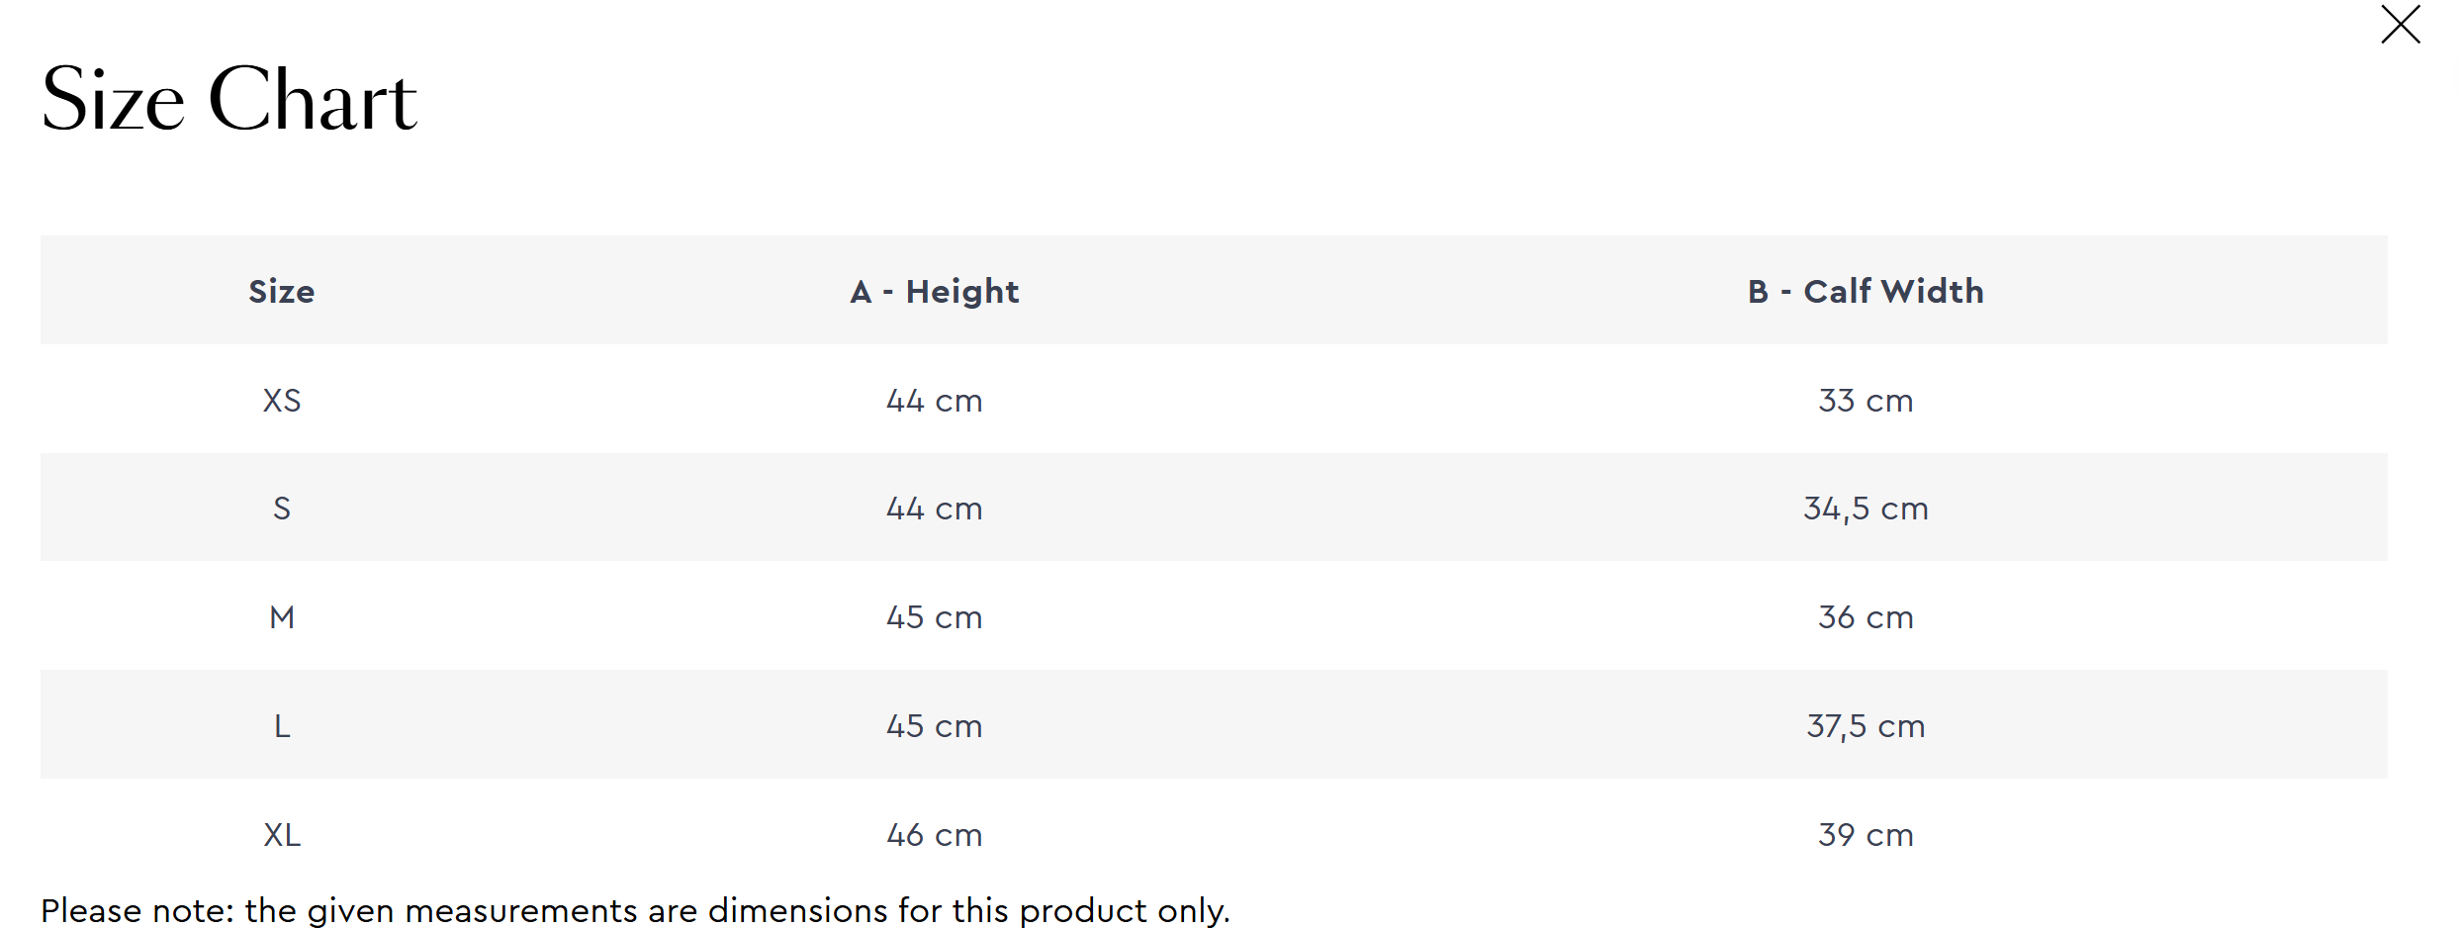Close the Size Chart dialog
2458x930 pixels.
tap(2400, 25)
